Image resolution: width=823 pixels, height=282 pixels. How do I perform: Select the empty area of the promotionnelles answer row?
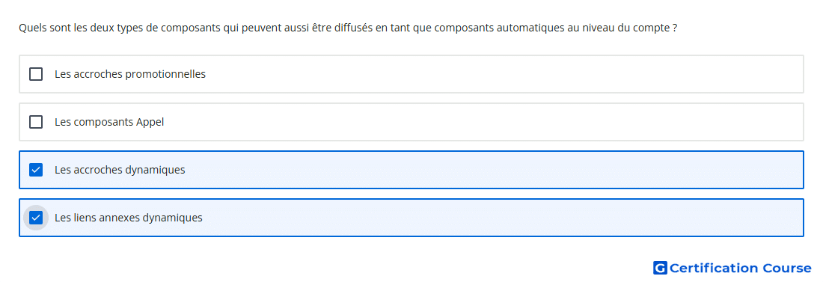[x=504, y=74]
